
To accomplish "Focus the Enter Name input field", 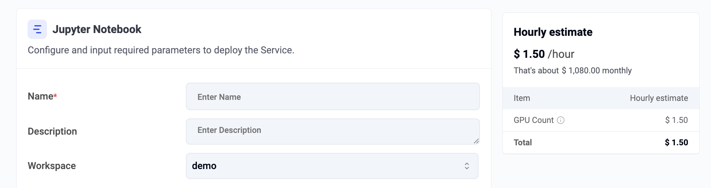I will [x=332, y=97].
